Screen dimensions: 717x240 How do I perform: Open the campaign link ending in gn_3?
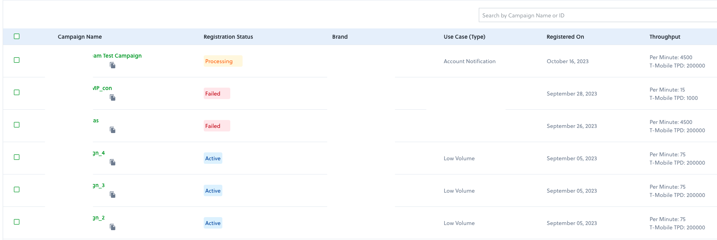(x=99, y=185)
